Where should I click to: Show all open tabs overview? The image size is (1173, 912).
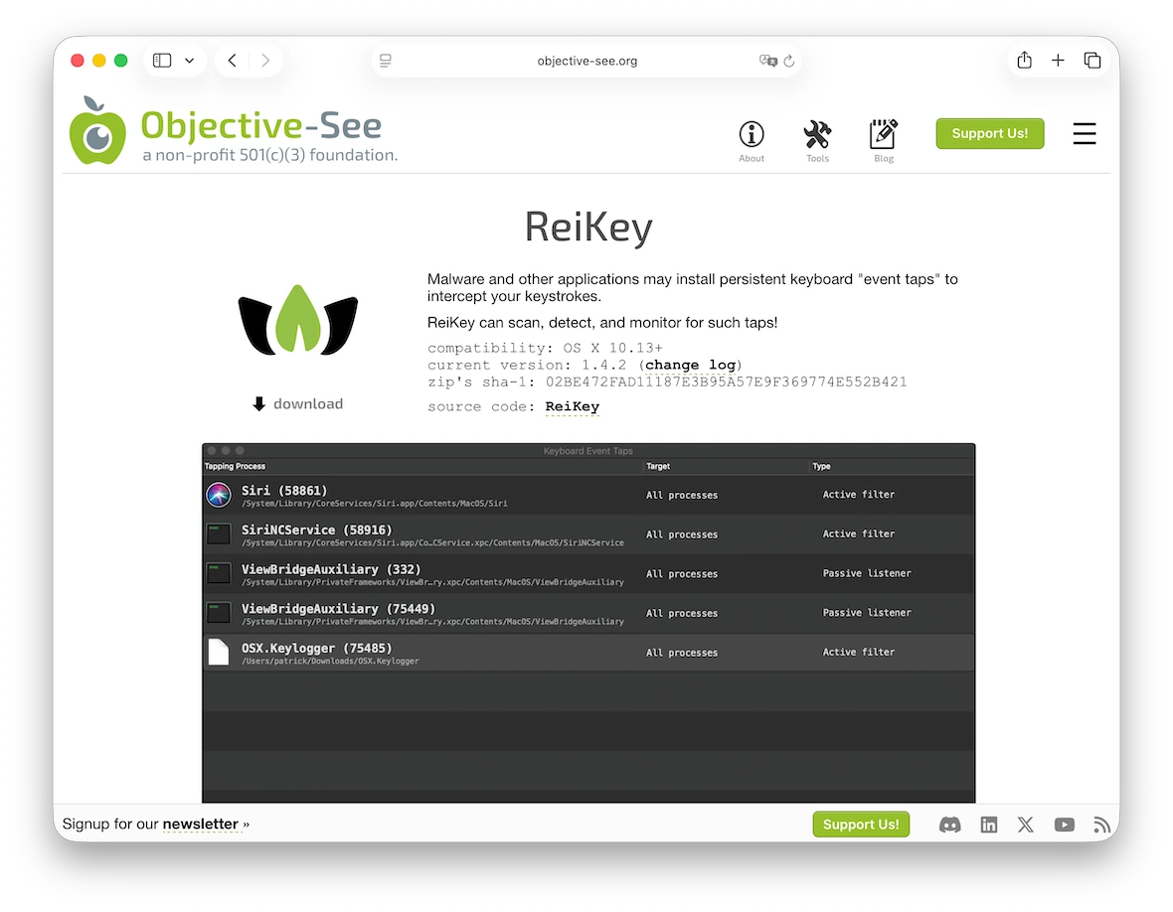1092,60
